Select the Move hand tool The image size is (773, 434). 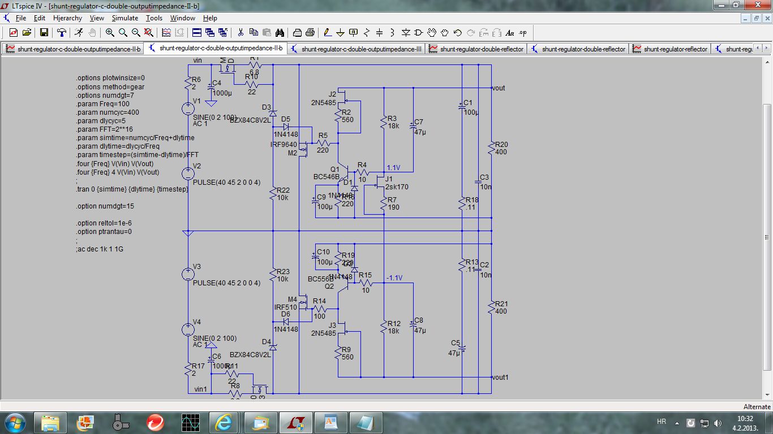[x=432, y=32]
